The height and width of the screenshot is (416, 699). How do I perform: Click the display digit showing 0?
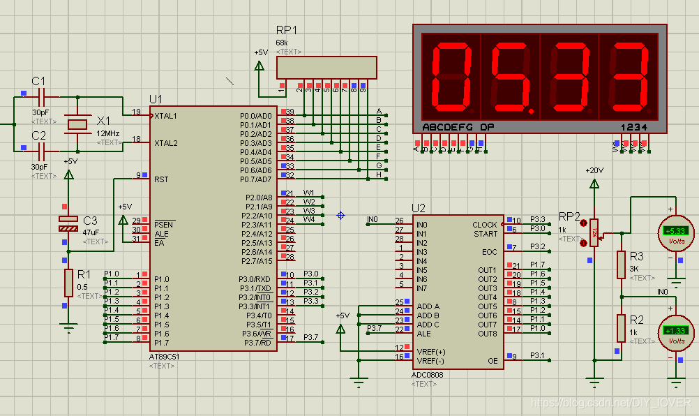pyautogui.click(x=451, y=77)
